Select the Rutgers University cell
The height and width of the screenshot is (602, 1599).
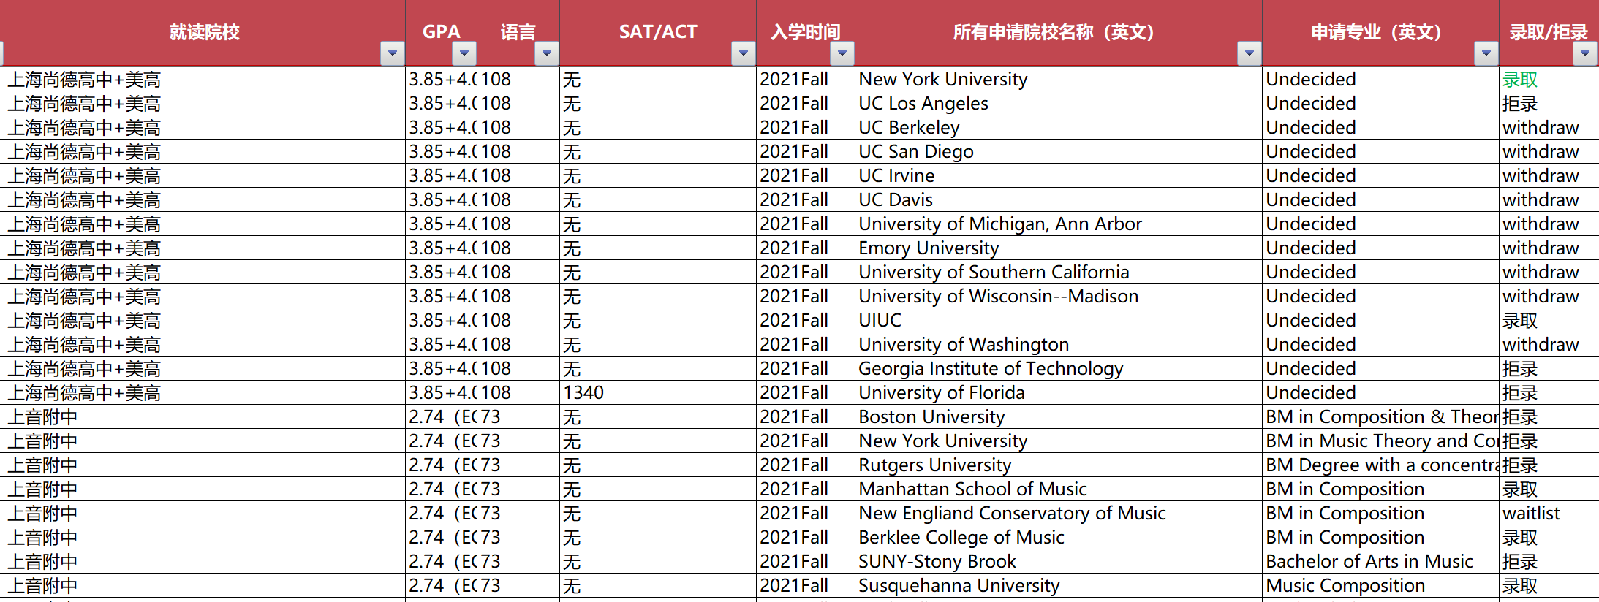tap(1059, 465)
